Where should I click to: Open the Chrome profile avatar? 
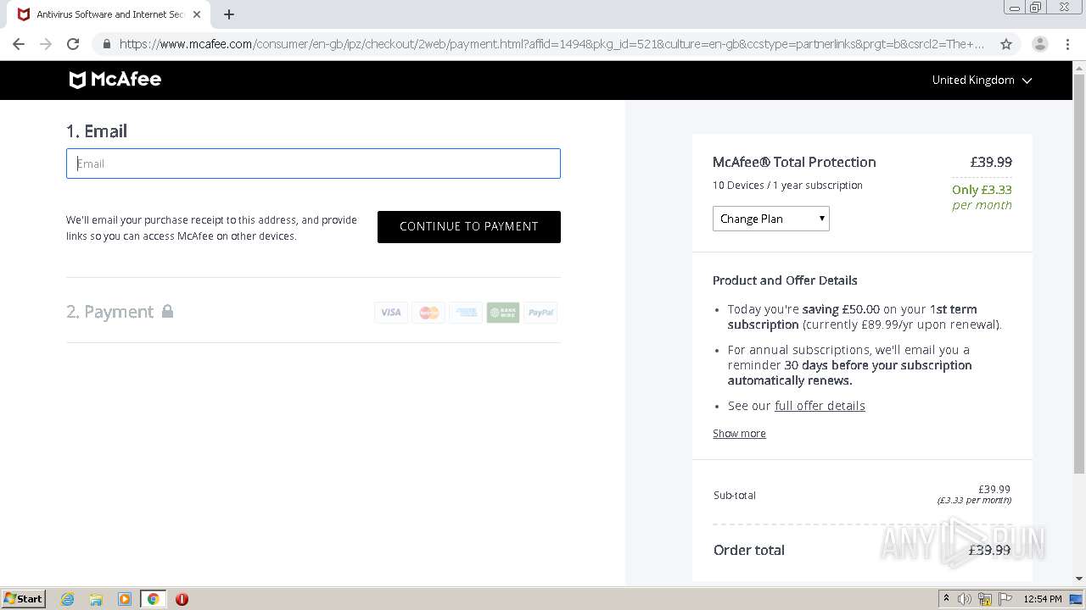click(1040, 44)
